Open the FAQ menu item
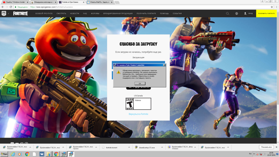Image resolution: width=279 pixels, height=157 pixels. 85,14
